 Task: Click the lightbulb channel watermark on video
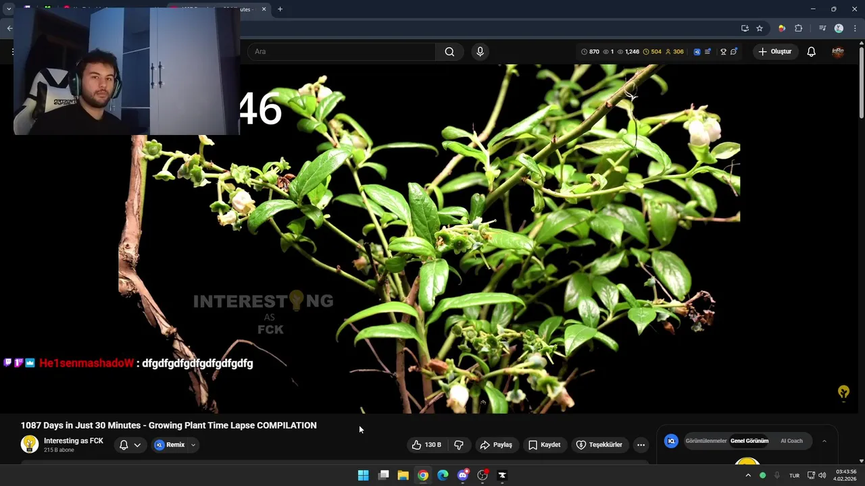[x=843, y=392]
